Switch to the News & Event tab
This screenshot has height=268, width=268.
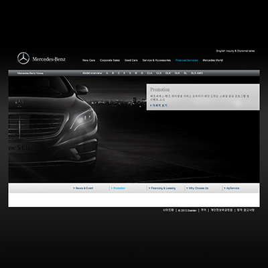pyautogui.click(x=83, y=188)
